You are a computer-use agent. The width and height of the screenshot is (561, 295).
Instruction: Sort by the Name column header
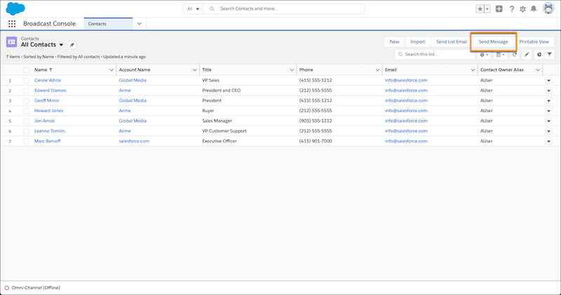[x=41, y=70]
